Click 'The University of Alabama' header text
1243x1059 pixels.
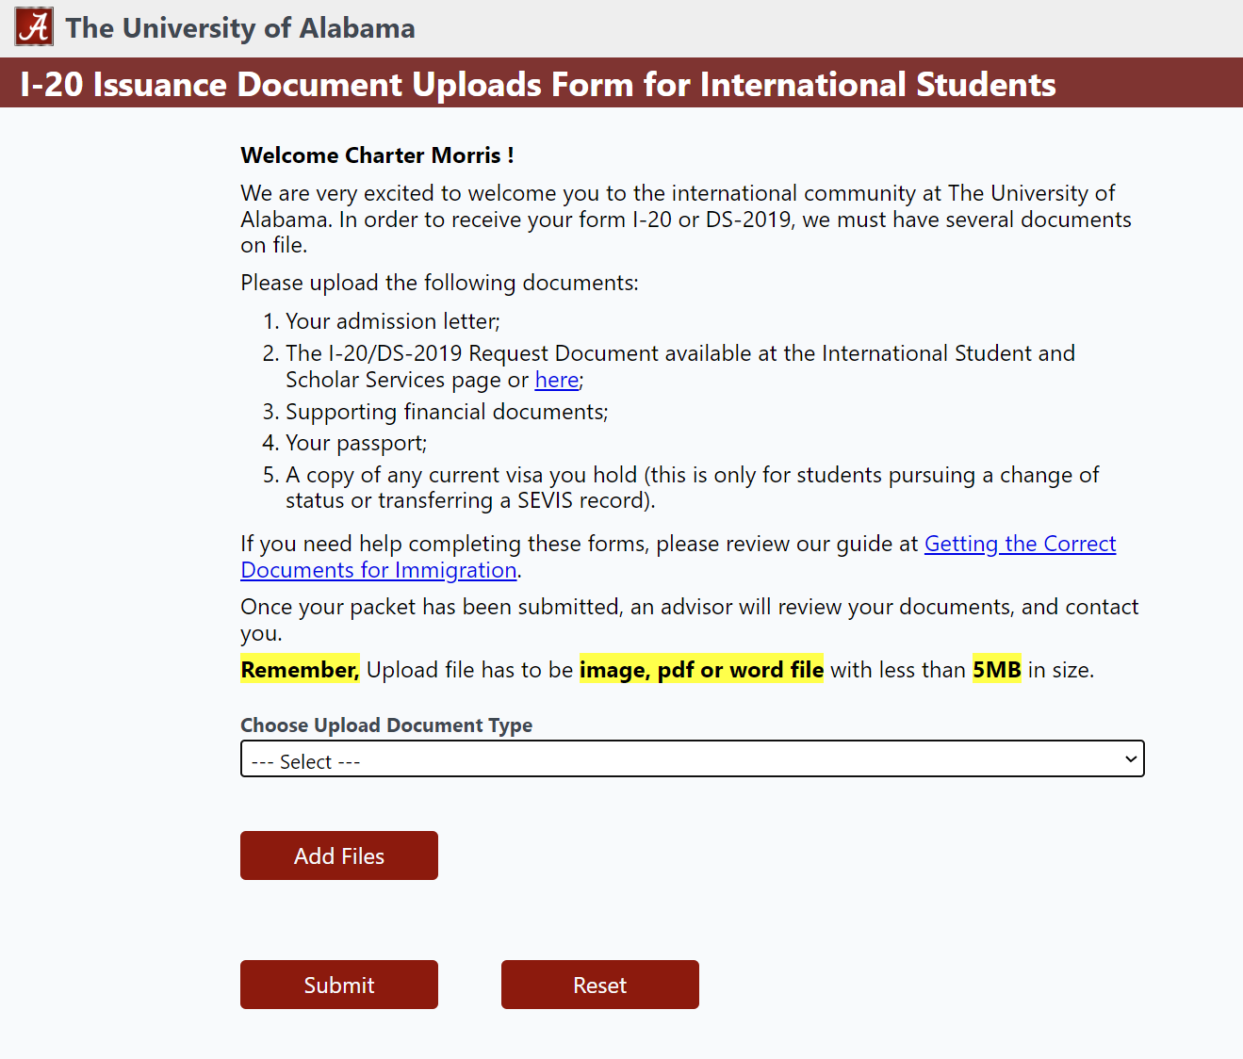coord(241,27)
